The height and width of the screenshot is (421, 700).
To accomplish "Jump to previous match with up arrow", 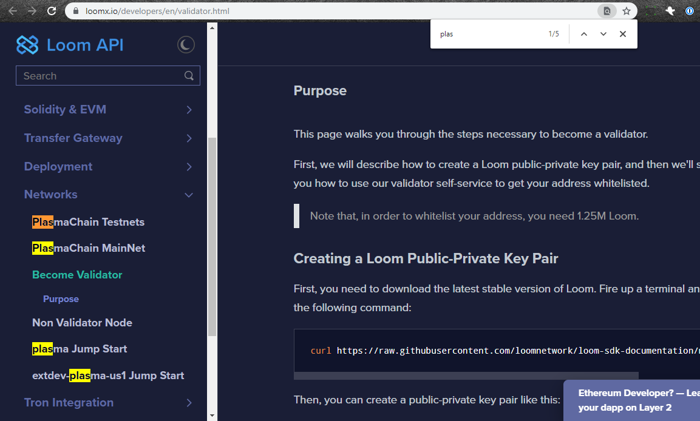I will tap(583, 33).
